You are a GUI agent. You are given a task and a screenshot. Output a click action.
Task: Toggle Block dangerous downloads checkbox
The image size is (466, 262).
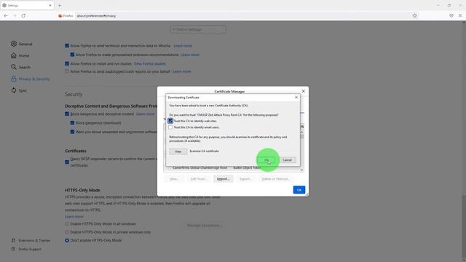[72, 123]
